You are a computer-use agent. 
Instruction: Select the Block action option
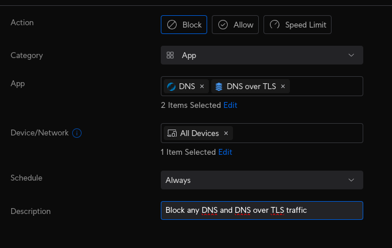click(184, 25)
